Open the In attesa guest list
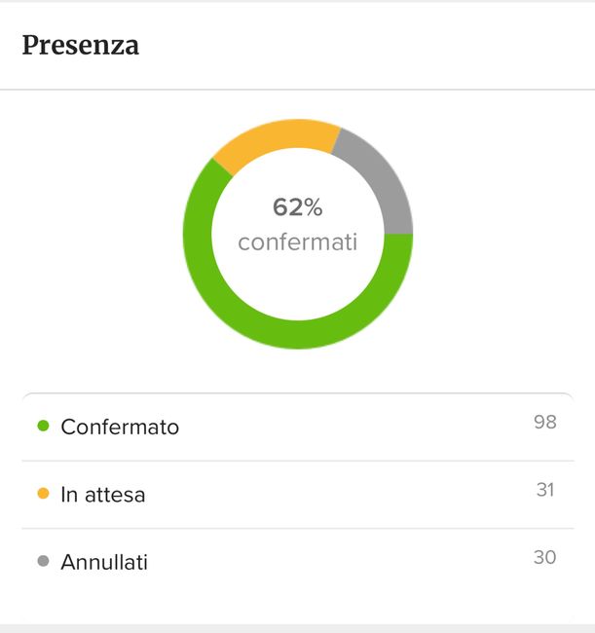The width and height of the screenshot is (595, 633). 103,495
